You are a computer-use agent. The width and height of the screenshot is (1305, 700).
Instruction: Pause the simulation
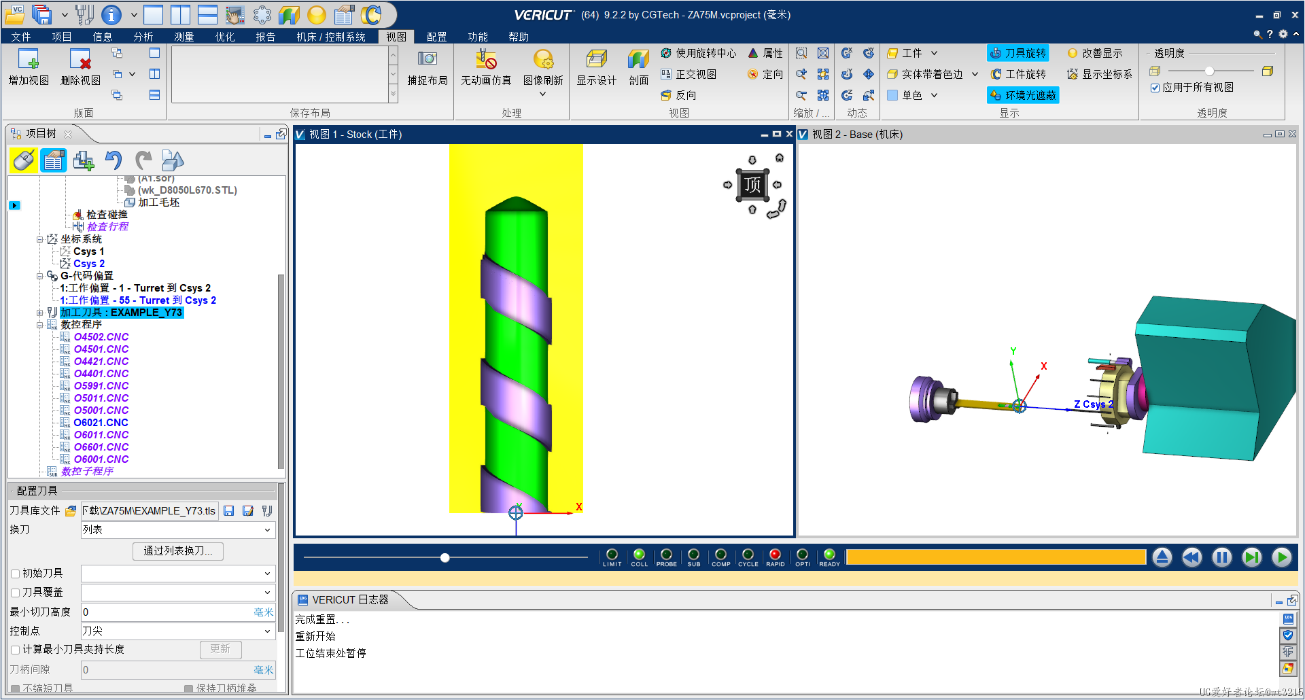1222,558
